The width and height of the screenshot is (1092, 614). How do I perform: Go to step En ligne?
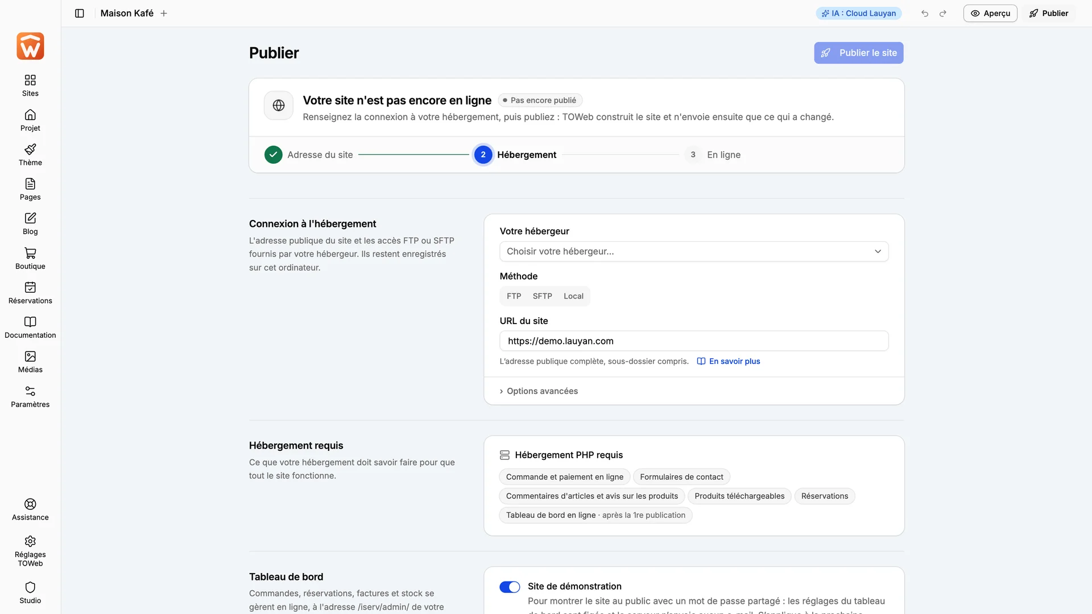(713, 155)
